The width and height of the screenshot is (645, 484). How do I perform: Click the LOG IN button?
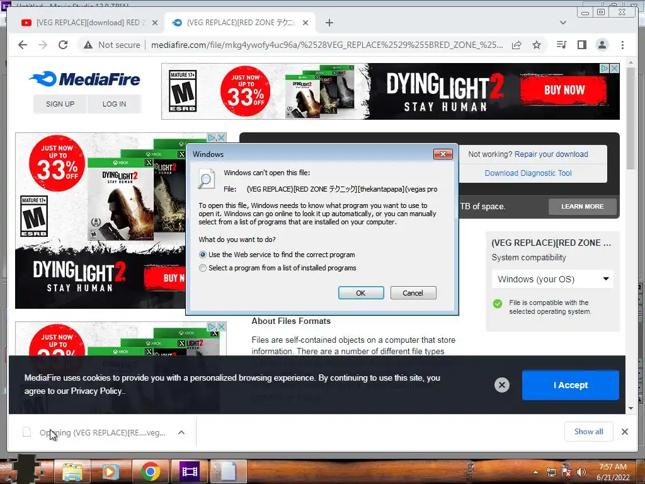(x=115, y=104)
